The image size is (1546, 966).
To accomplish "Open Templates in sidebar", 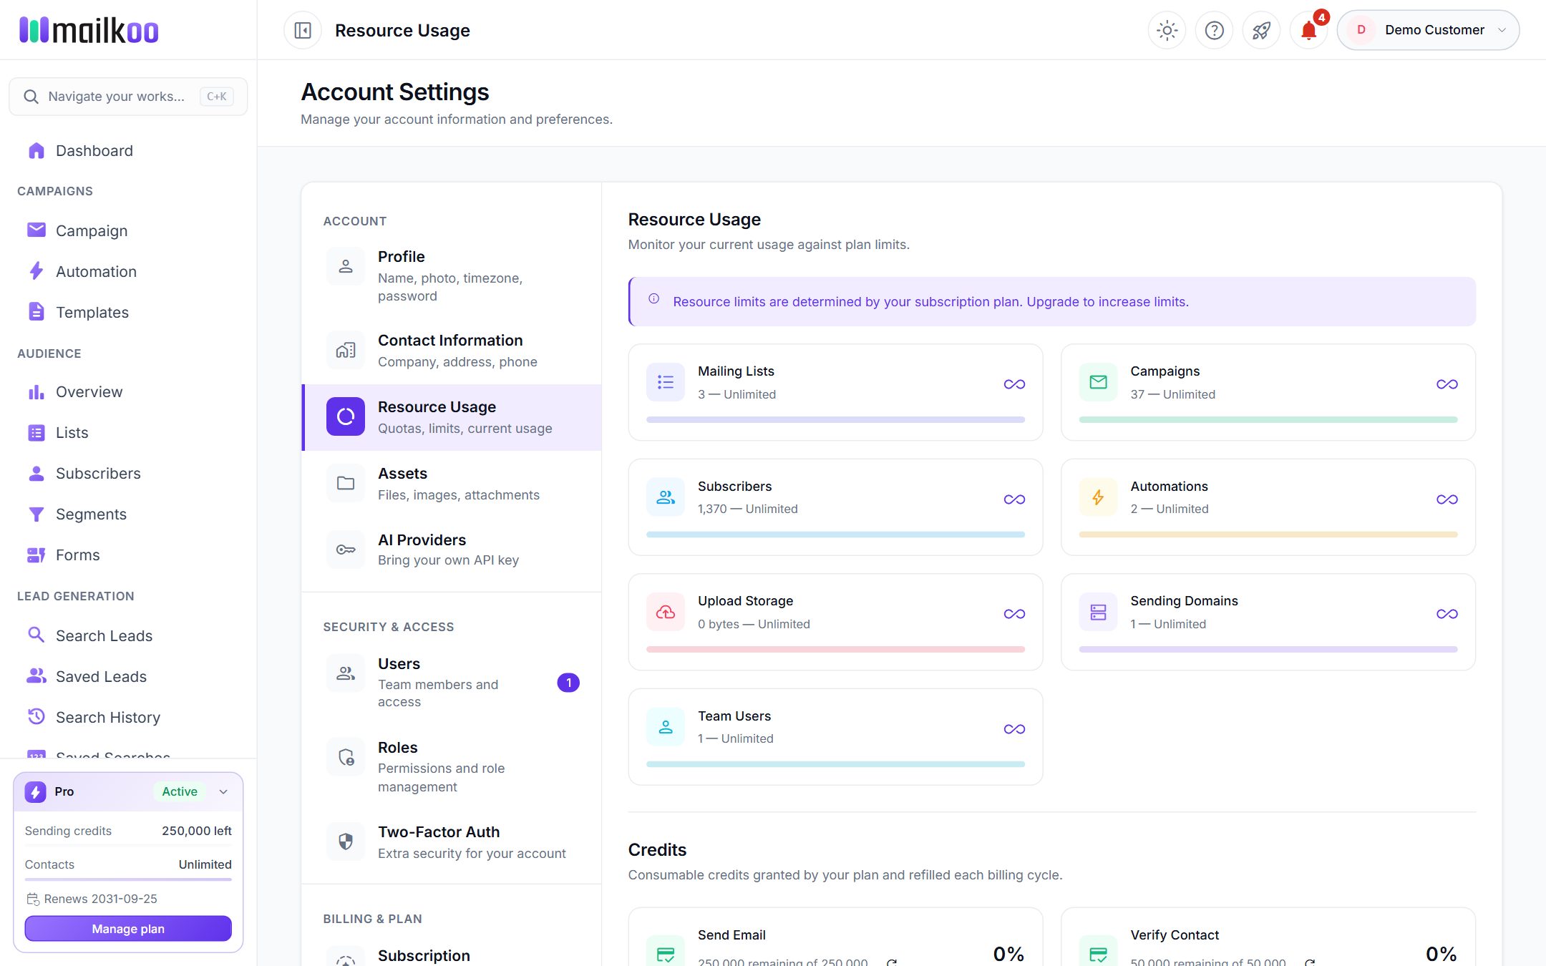I will pyautogui.click(x=128, y=312).
